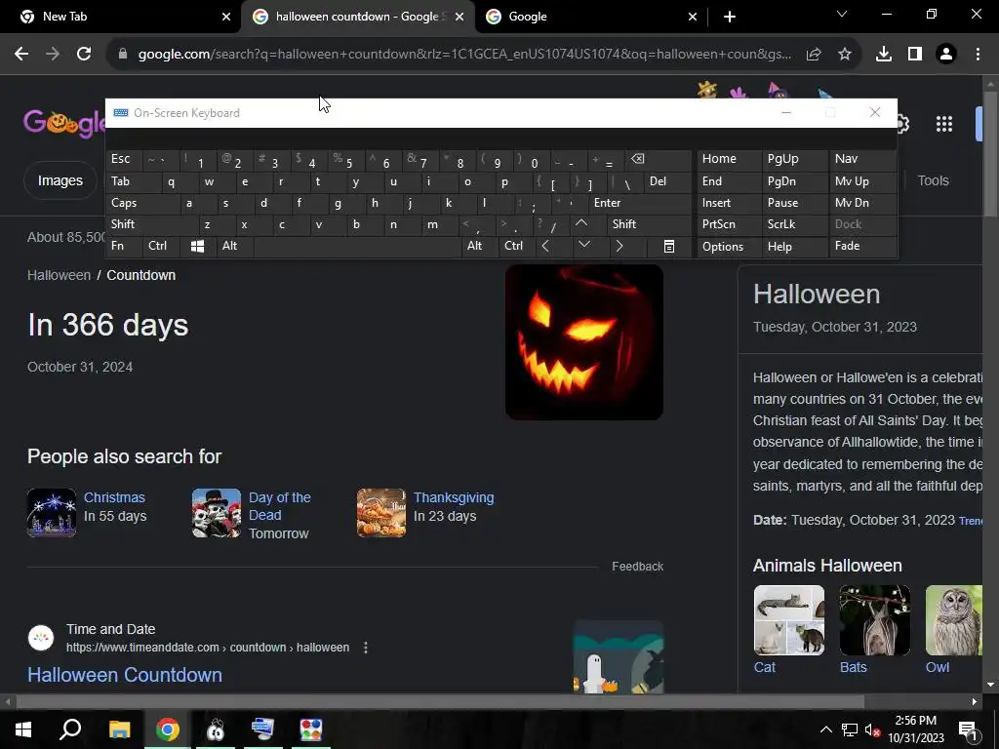Open the share page icon in address bar
The image size is (999, 749).
pos(814,55)
